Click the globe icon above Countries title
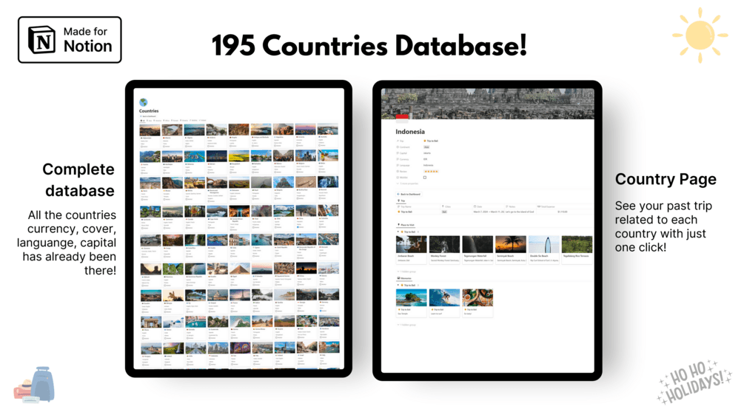The width and height of the screenshot is (744, 418). (x=144, y=102)
